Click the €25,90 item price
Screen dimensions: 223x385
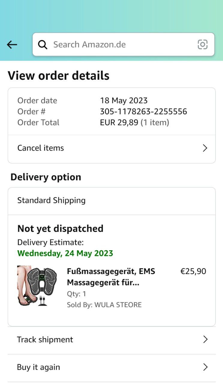(x=193, y=271)
